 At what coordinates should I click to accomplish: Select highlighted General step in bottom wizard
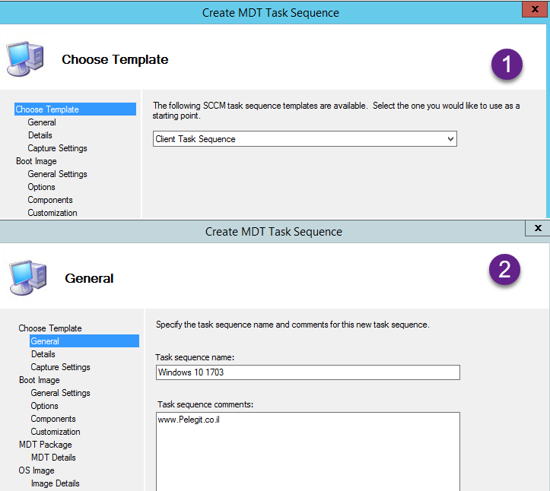point(84,341)
